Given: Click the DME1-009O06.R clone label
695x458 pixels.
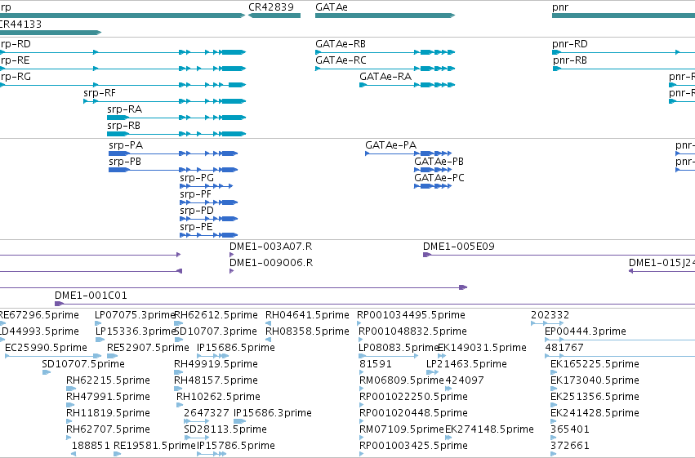Looking at the screenshot, I should [271, 263].
